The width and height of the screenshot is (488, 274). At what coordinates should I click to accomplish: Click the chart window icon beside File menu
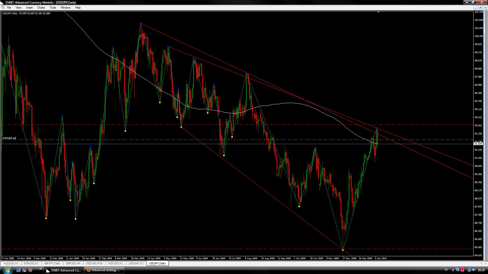tap(3, 8)
